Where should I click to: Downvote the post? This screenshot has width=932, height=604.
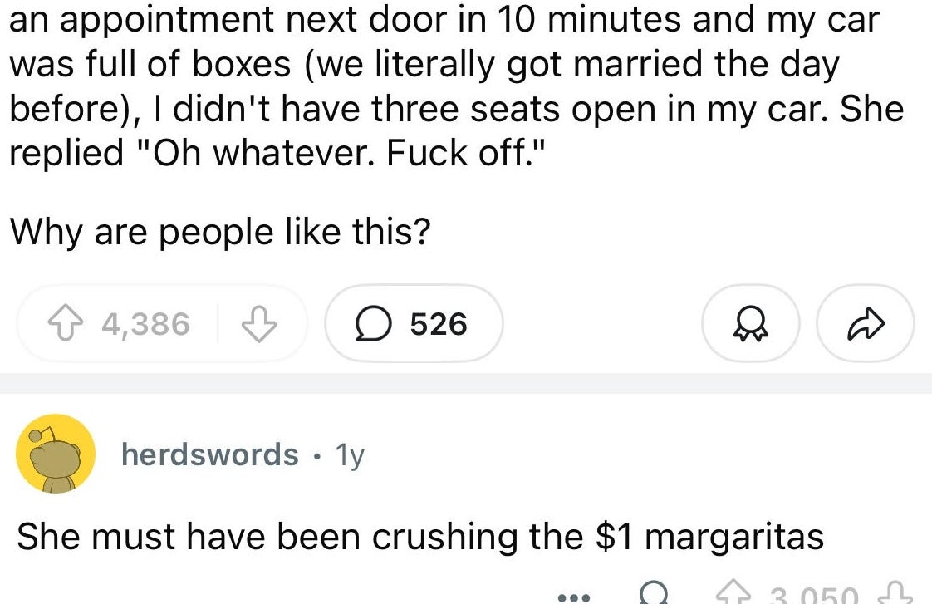point(260,323)
